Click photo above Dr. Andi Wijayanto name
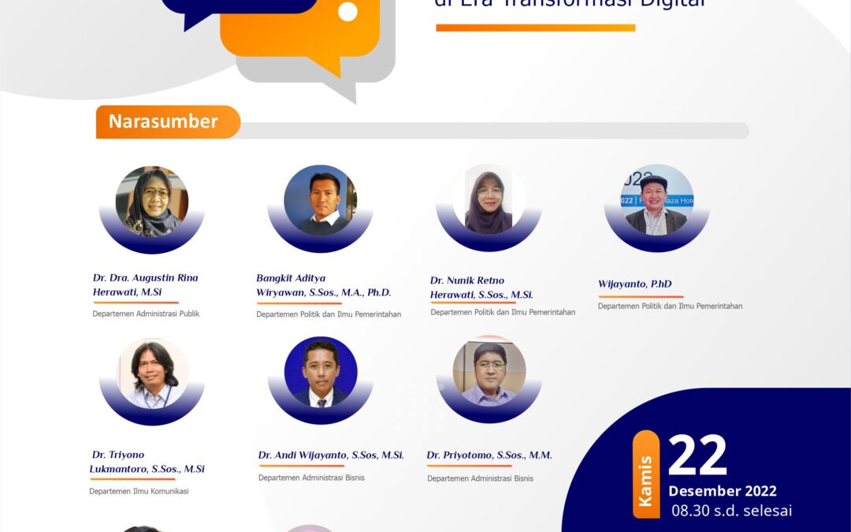Image resolution: width=851 pixels, height=532 pixels. click(x=321, y=372)
